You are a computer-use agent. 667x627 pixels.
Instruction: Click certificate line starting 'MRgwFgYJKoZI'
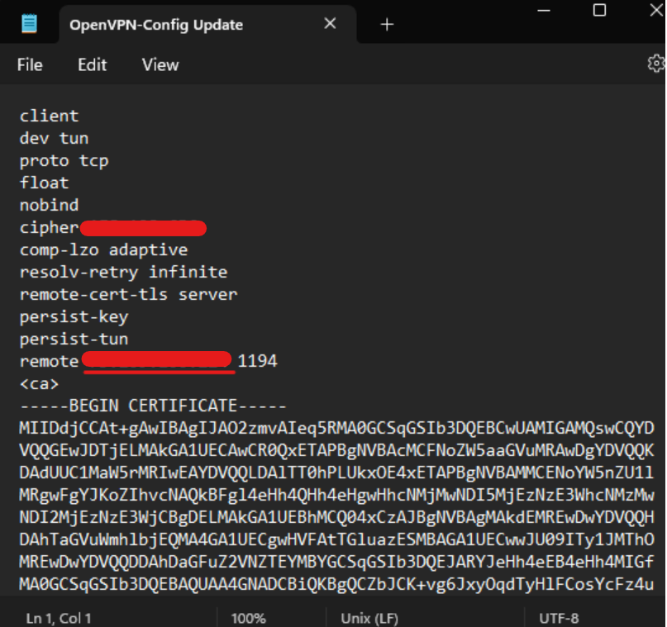[336, 495]
